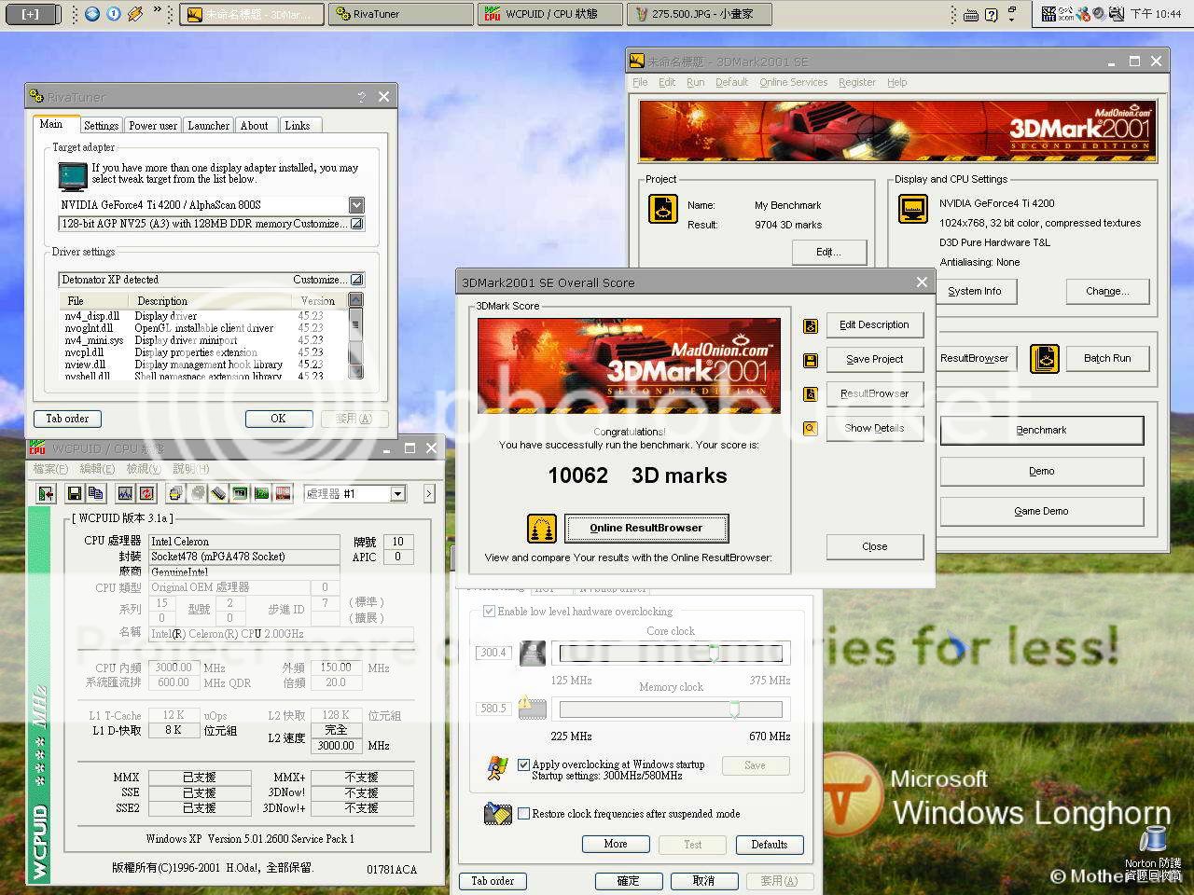1194x895 pixels.
Task: Enable Restore clock frequencies after suspended mode
Action: click(523, 814)
